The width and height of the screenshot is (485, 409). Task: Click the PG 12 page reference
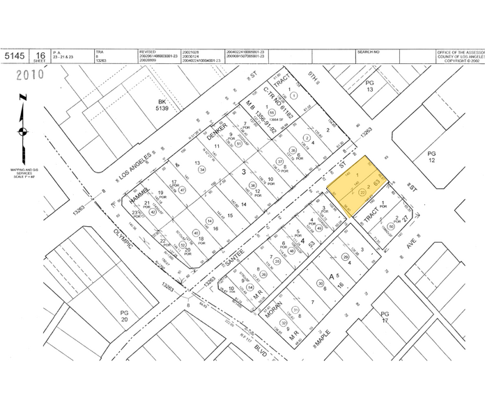point(431,157)
